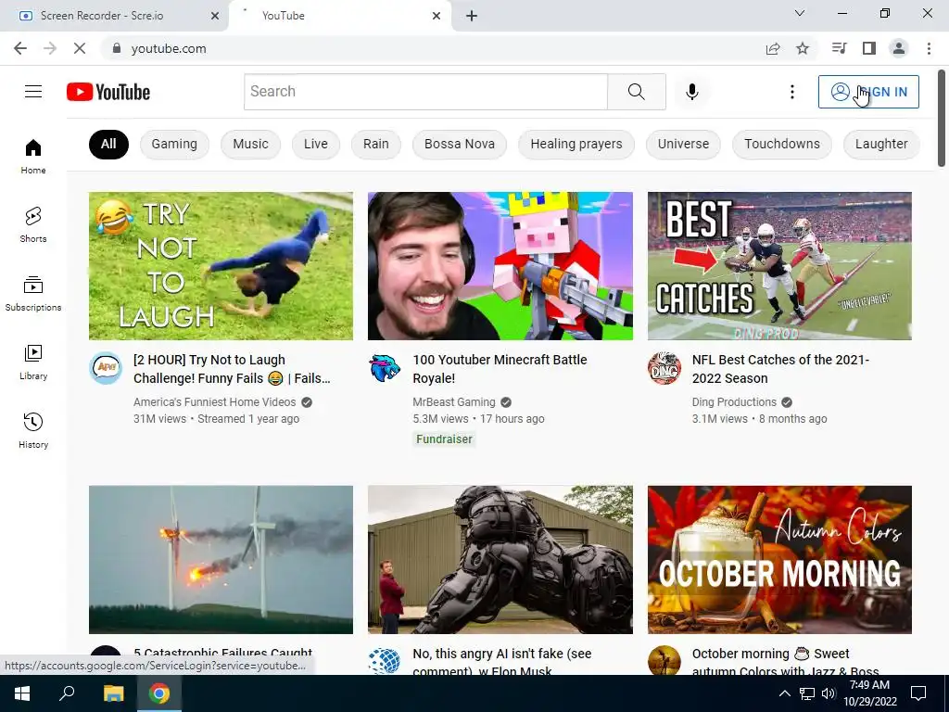Open the YouTube hamburger guide menu
The image size is (949, 712).
pos(33,92)
